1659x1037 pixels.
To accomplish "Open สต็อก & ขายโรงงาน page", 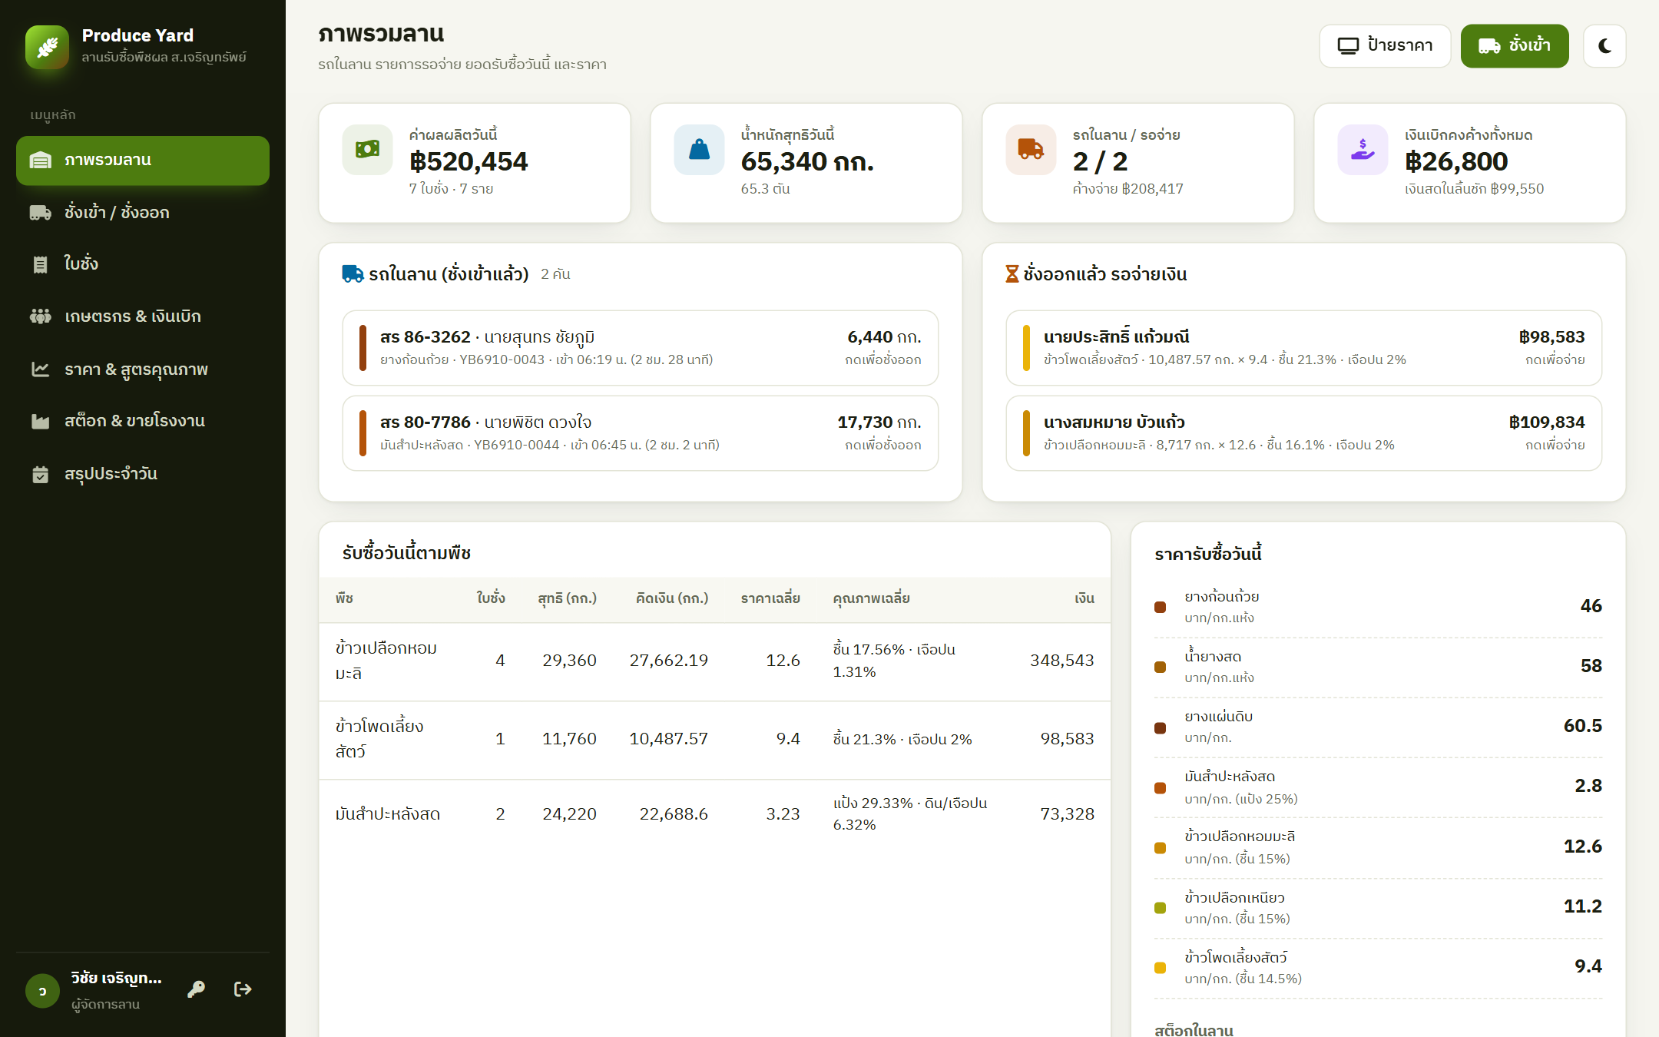I will tap(143, 421).
